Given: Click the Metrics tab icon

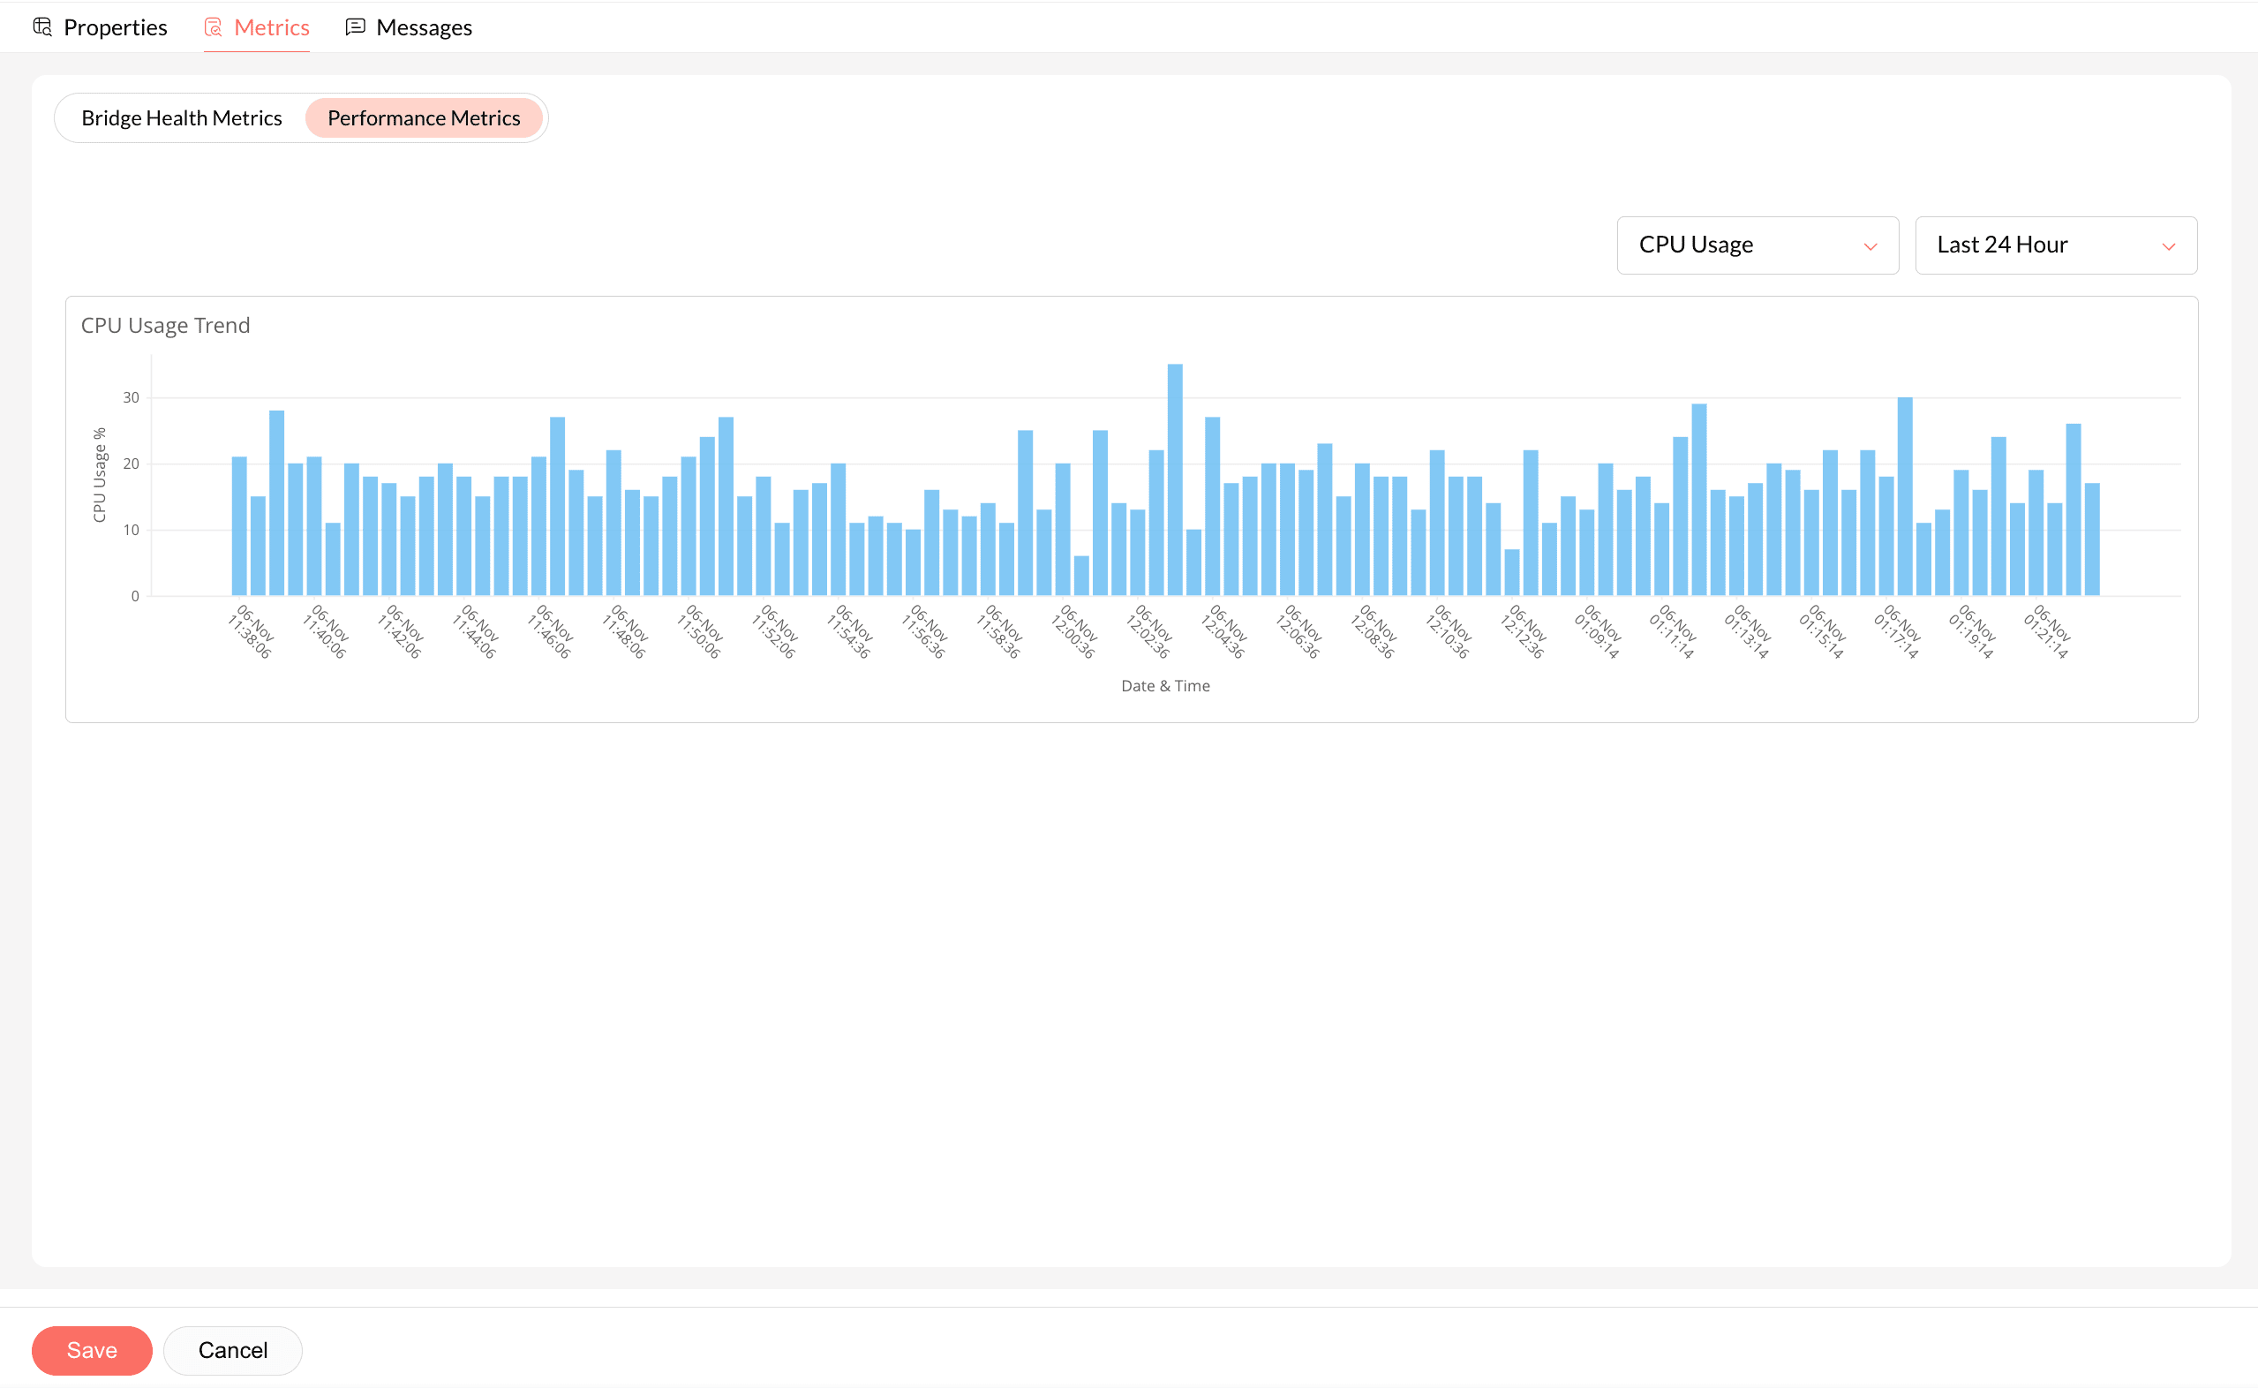Looking at the screenshot, I should coord(213,26).
